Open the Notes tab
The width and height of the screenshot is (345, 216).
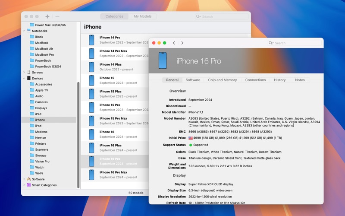coord(300,80)
